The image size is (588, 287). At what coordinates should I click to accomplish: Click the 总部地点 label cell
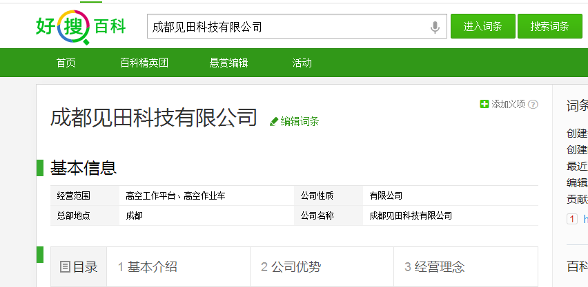[85, 215]
